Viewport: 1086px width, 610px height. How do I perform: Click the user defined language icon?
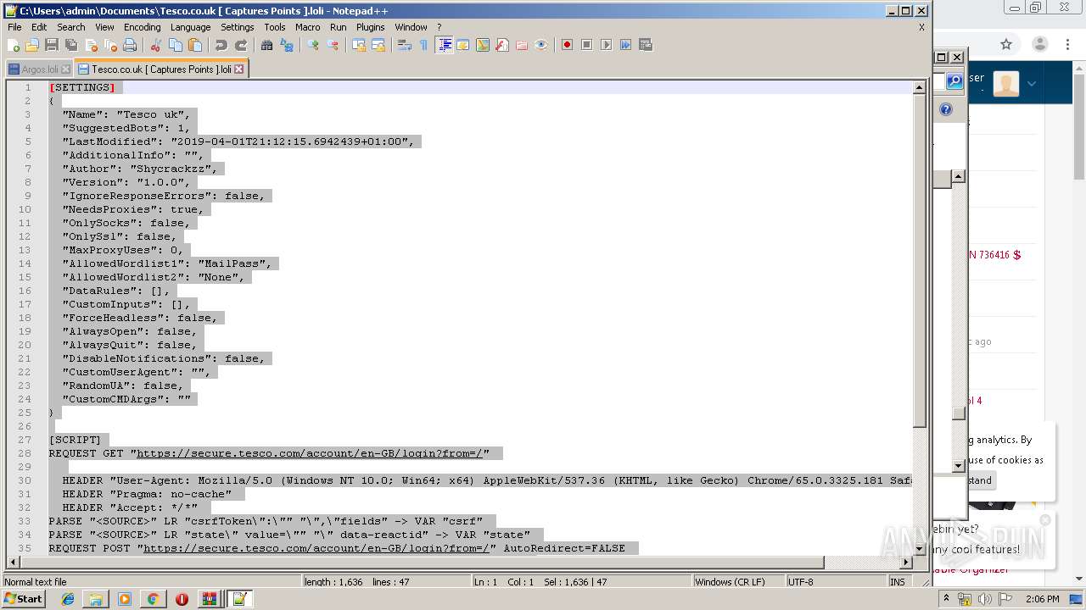[x=463, y=45]
